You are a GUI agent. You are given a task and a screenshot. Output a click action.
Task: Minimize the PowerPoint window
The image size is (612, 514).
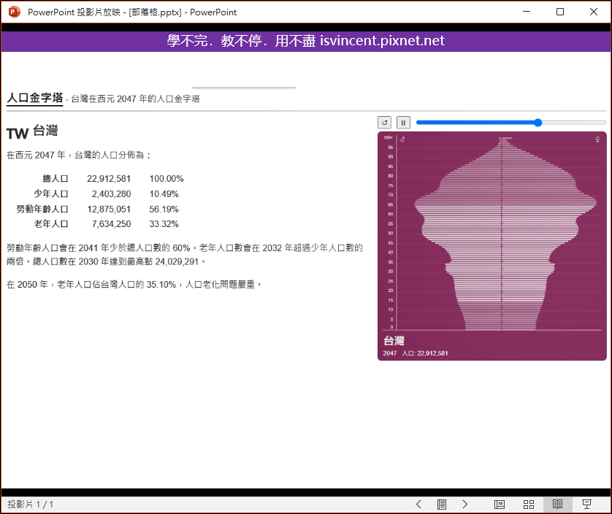coord(527,12)
